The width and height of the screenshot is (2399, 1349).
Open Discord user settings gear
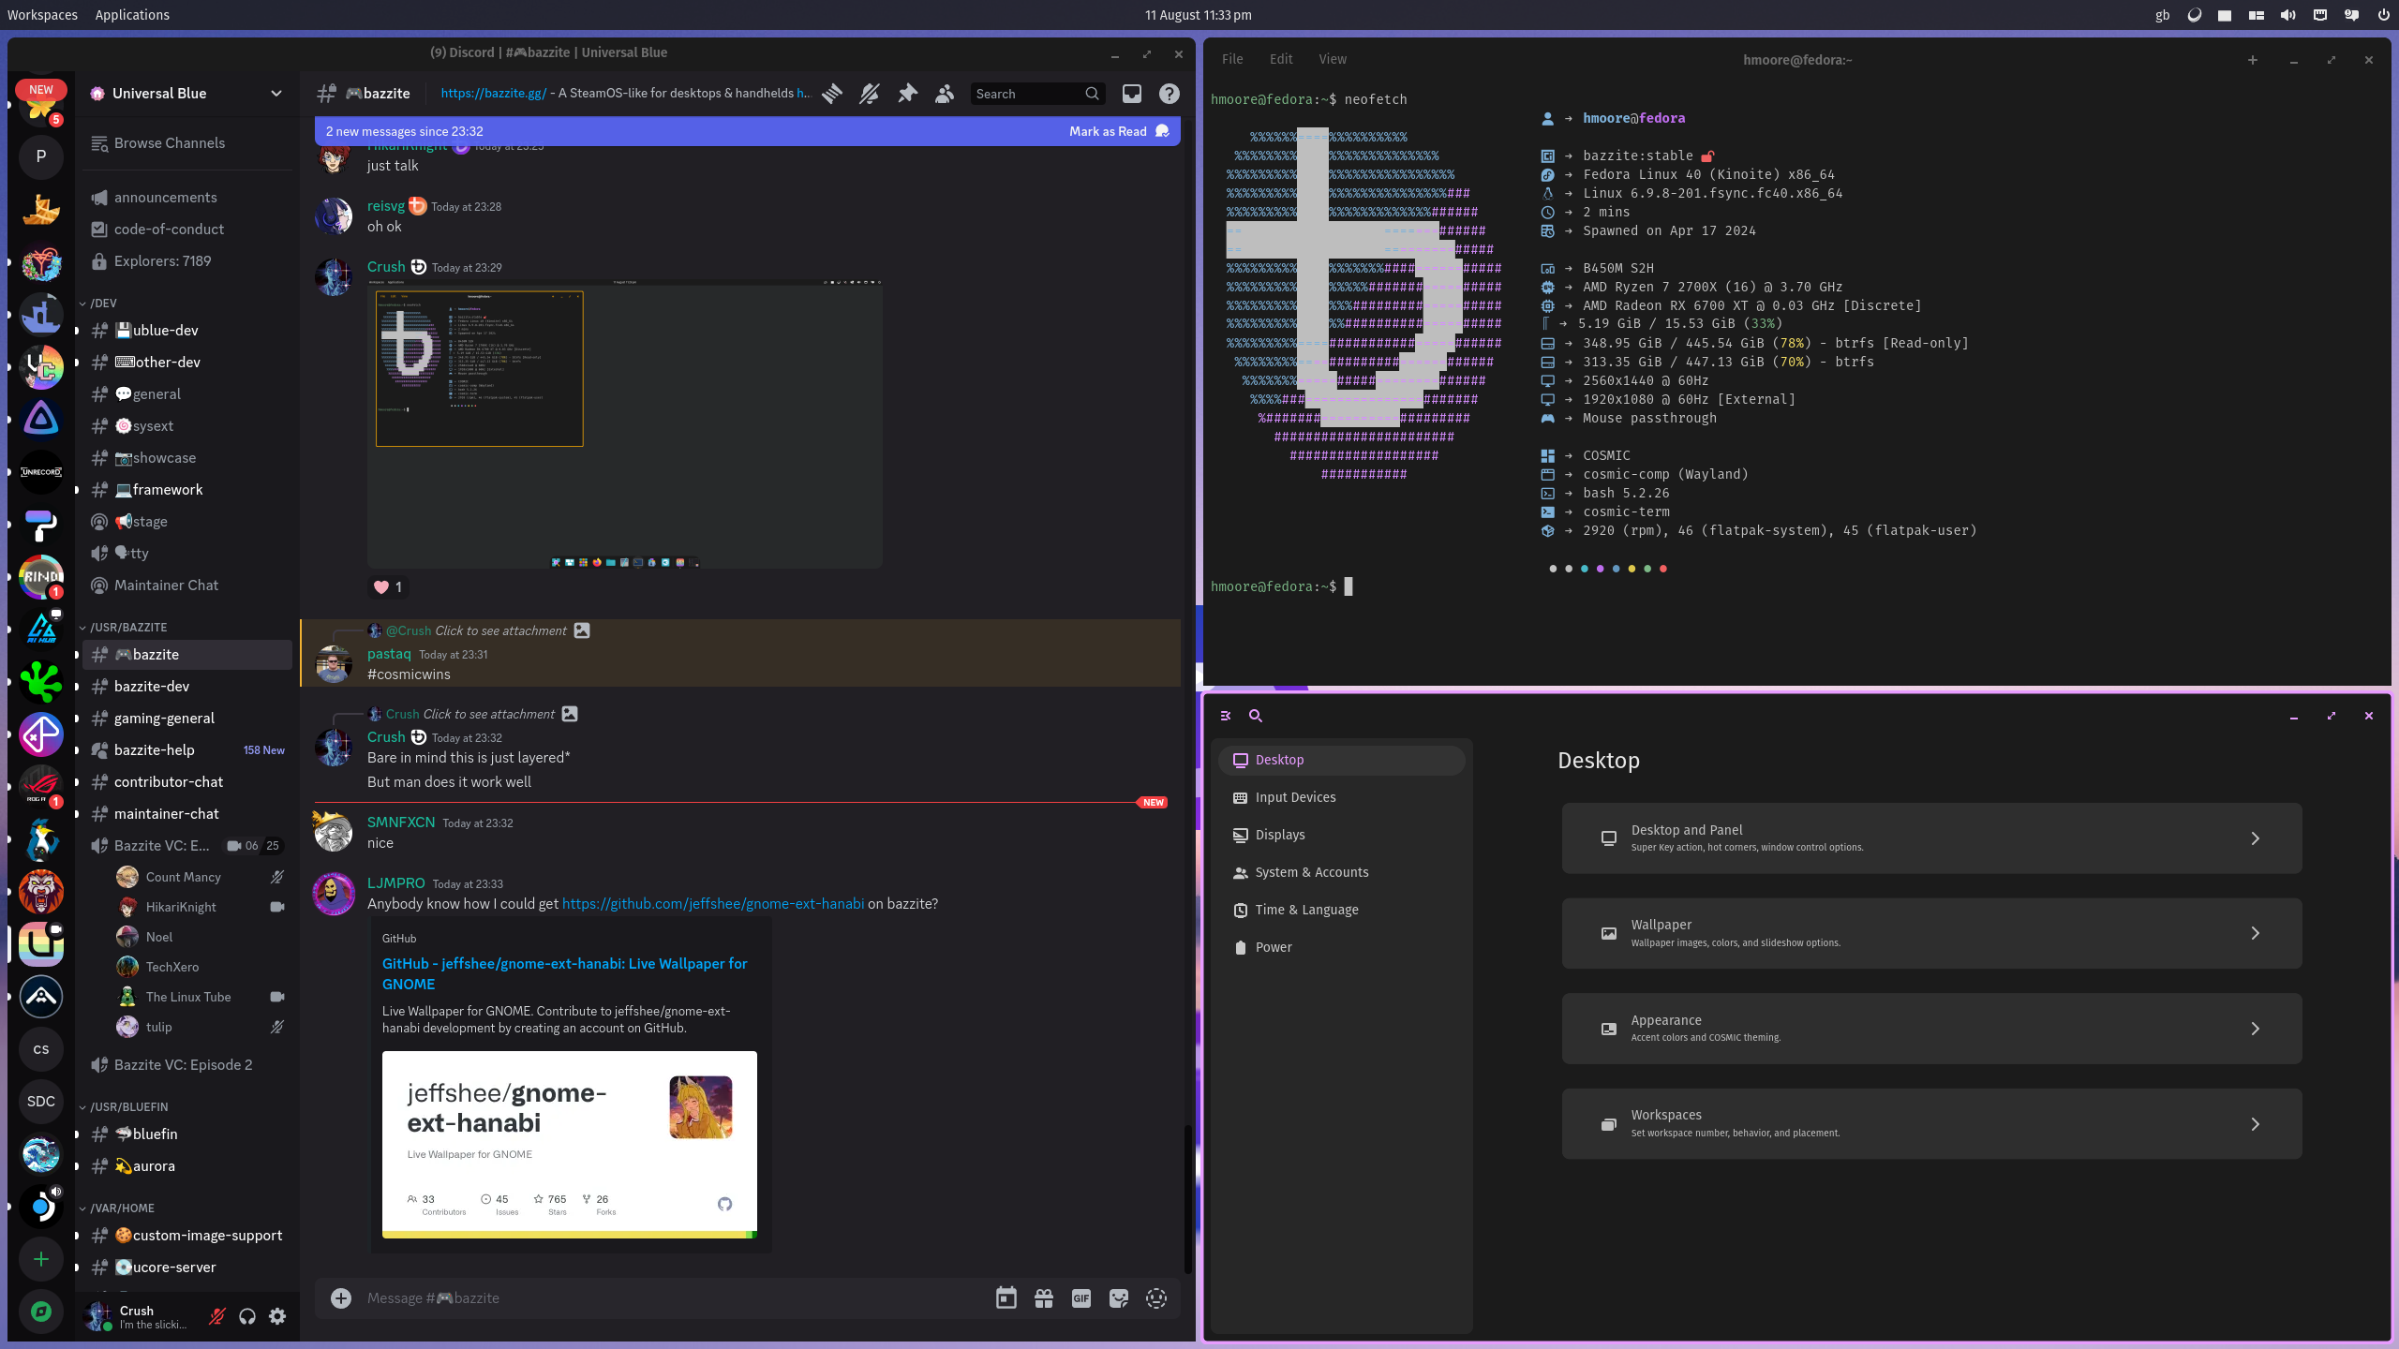click(277, 1316)
